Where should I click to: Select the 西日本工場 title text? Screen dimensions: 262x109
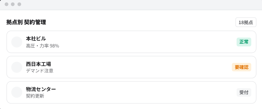(x=38, y=64)
